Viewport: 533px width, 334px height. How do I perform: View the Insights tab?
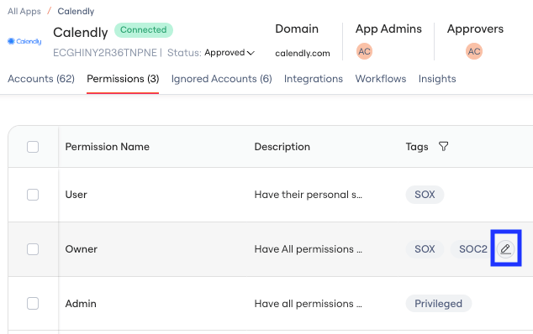[437, 79]
